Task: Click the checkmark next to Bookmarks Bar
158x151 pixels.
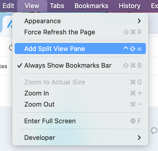Action: (x=20, y=65)
